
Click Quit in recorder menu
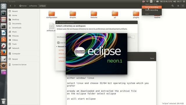pyautogui.click(x=152, y=14)
